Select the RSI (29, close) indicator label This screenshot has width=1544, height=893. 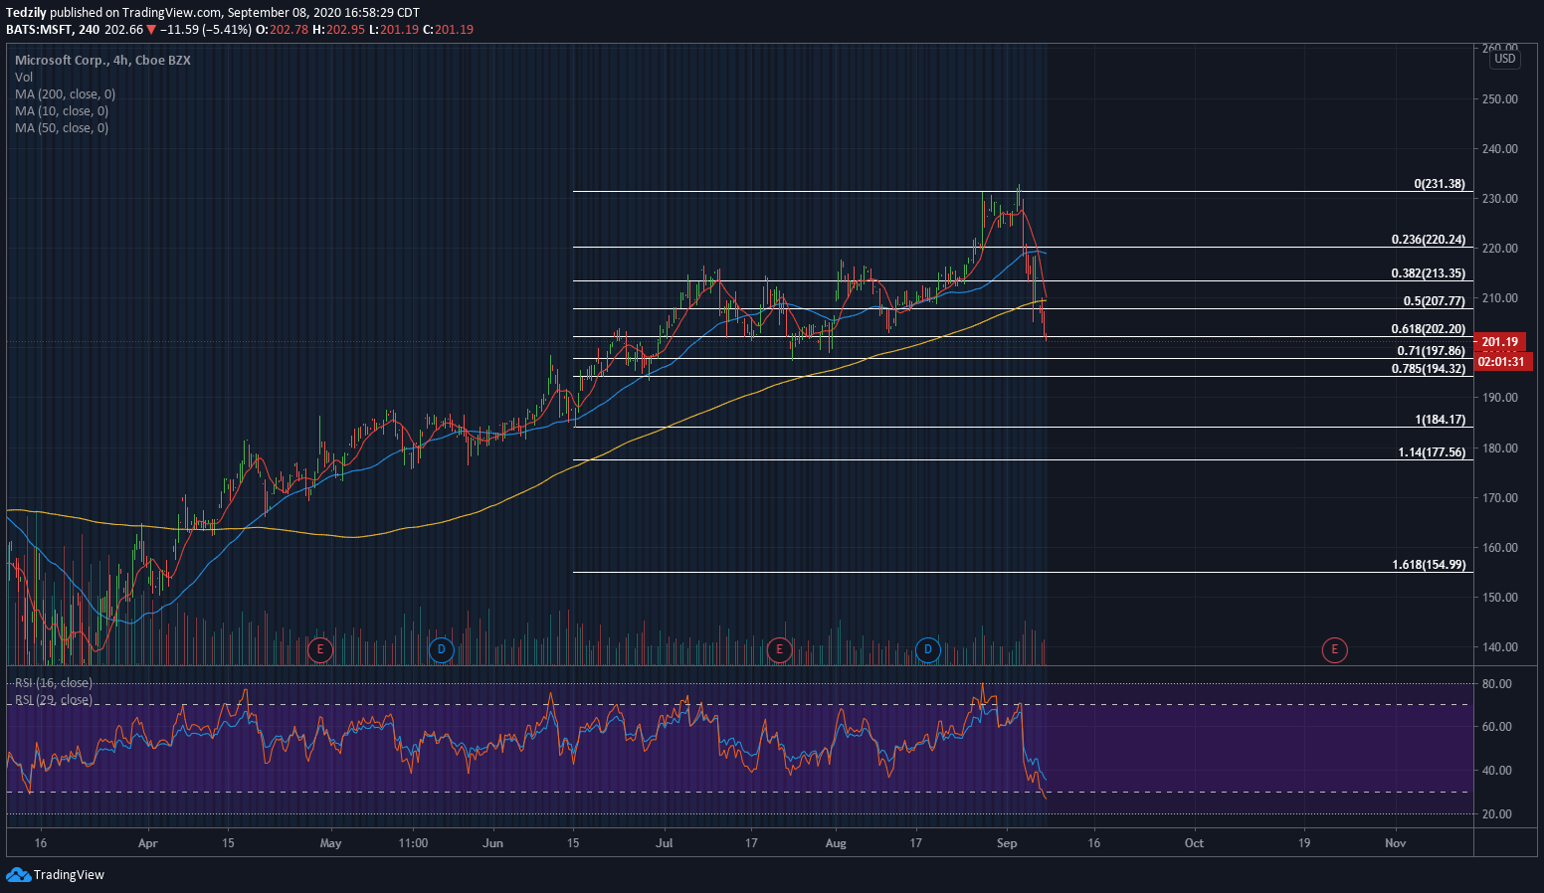tap(54, 700)
